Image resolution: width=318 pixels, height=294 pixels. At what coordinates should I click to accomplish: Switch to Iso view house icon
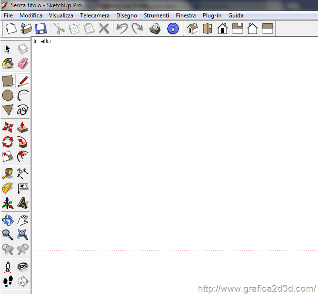pyautogui.click(x=192, y=29)
